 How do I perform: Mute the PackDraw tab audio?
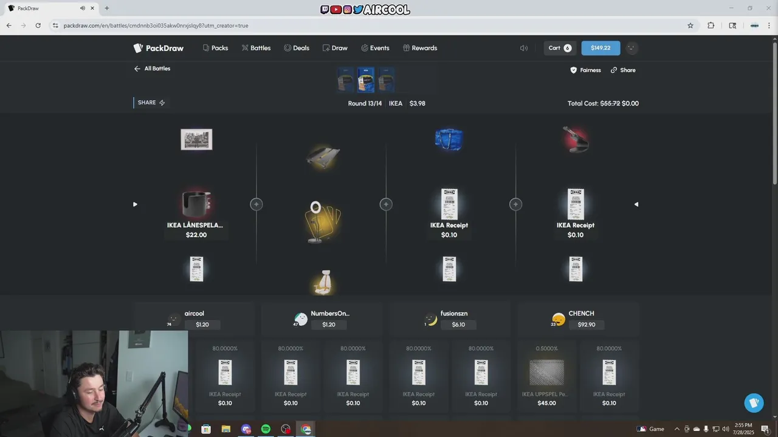point(83,8)
